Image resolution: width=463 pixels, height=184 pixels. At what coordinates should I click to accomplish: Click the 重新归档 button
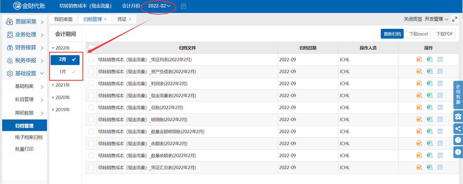point(392,34)
